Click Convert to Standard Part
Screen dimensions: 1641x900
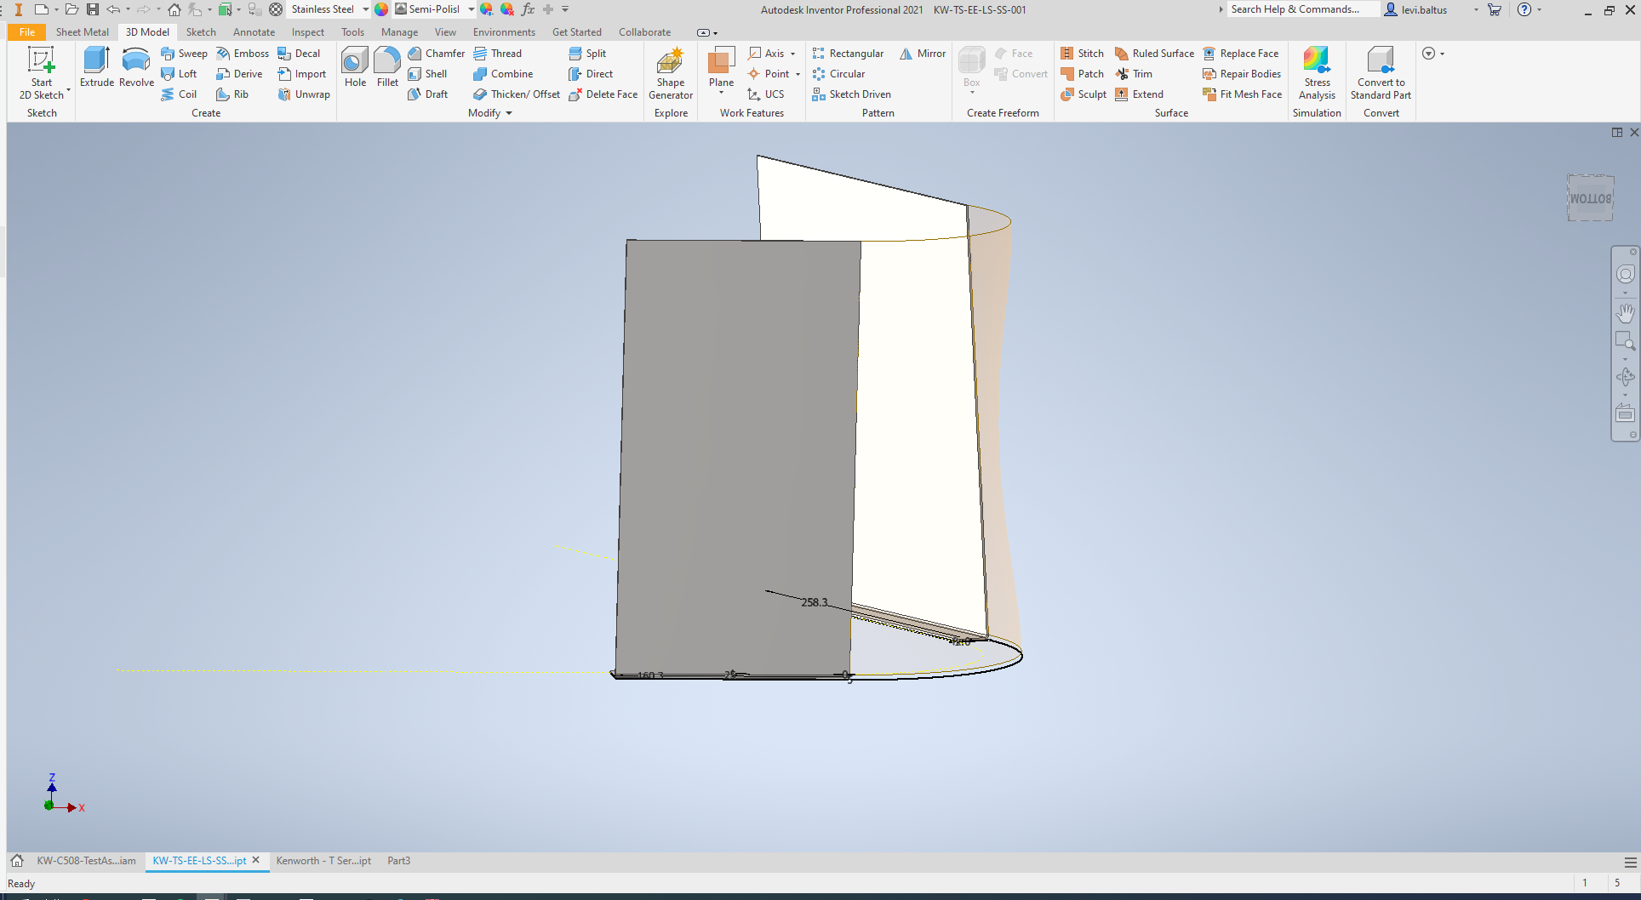coord(1381,73)
